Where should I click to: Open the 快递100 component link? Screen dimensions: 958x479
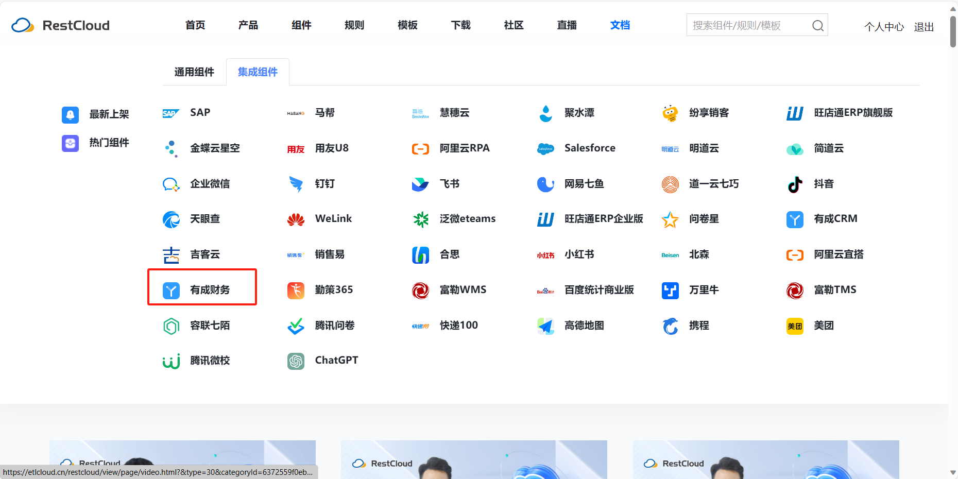[x=459, y=326]
